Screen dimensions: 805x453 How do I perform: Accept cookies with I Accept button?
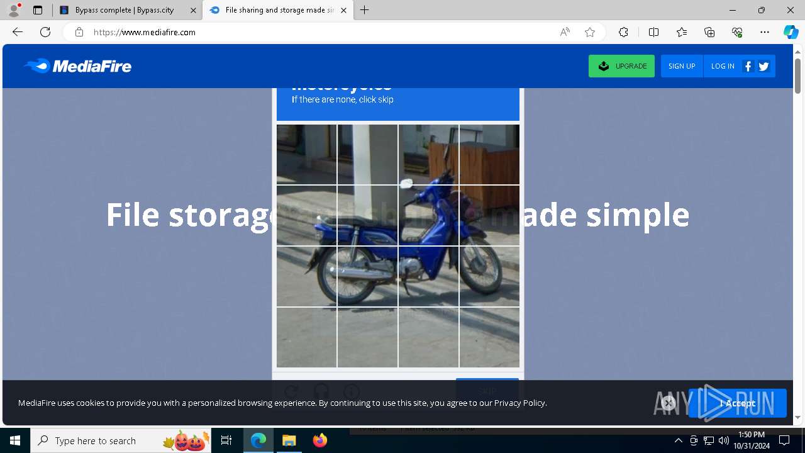click(x=737, y=403)
